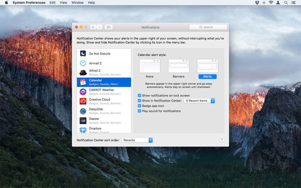Click the Calendar app icon
This screenshot has width=301, height=188.
point(83,82)
